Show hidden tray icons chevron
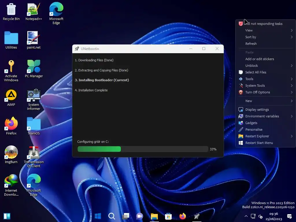This screenshot has width=296, height=222. tap(246, 216)
